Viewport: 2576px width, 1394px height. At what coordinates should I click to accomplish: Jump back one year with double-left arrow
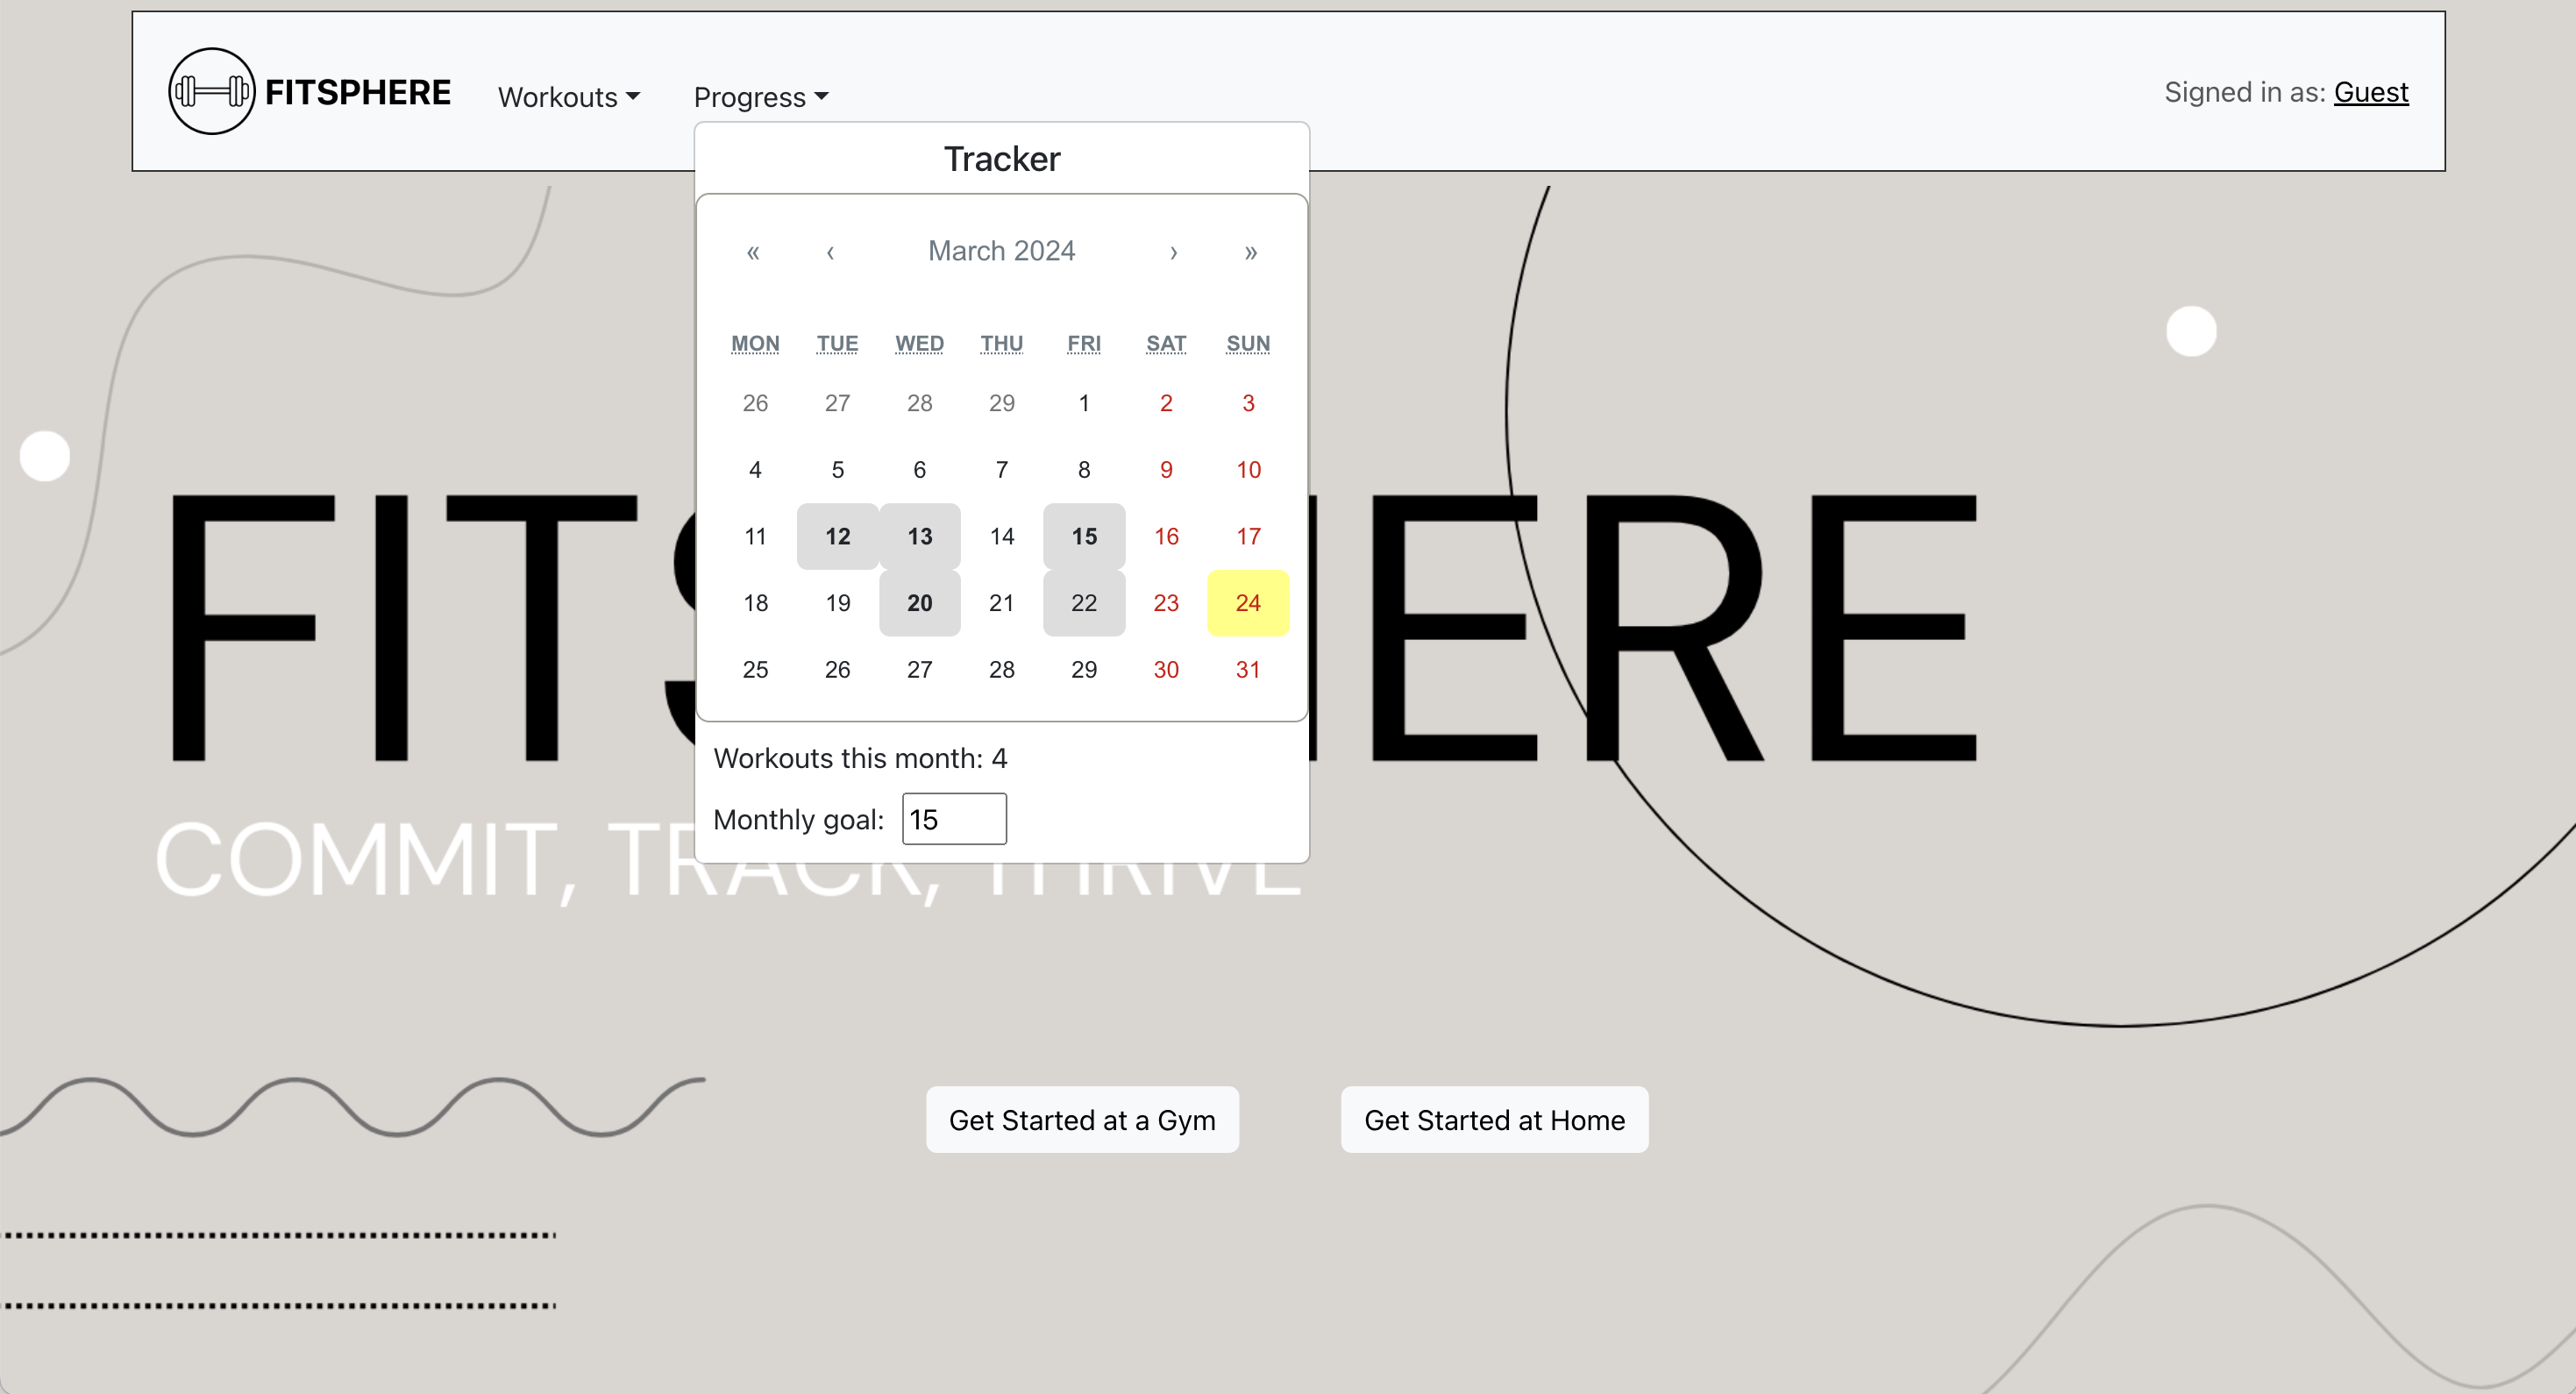(753, 252)
